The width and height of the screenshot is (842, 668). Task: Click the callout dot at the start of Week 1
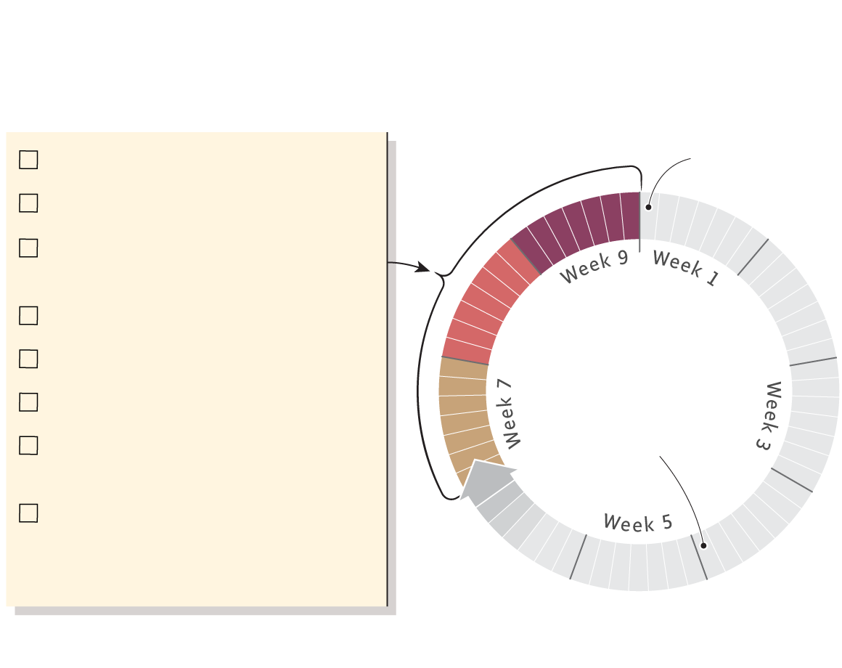649,207
